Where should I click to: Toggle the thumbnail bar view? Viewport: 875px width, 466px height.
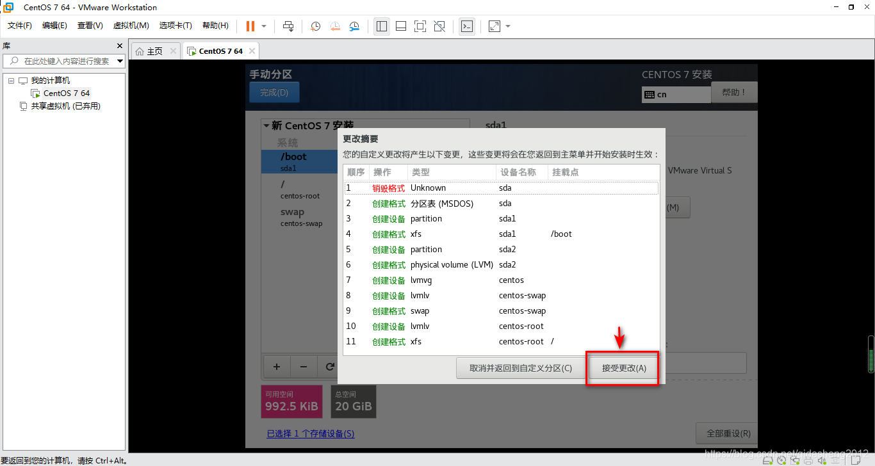401,26
